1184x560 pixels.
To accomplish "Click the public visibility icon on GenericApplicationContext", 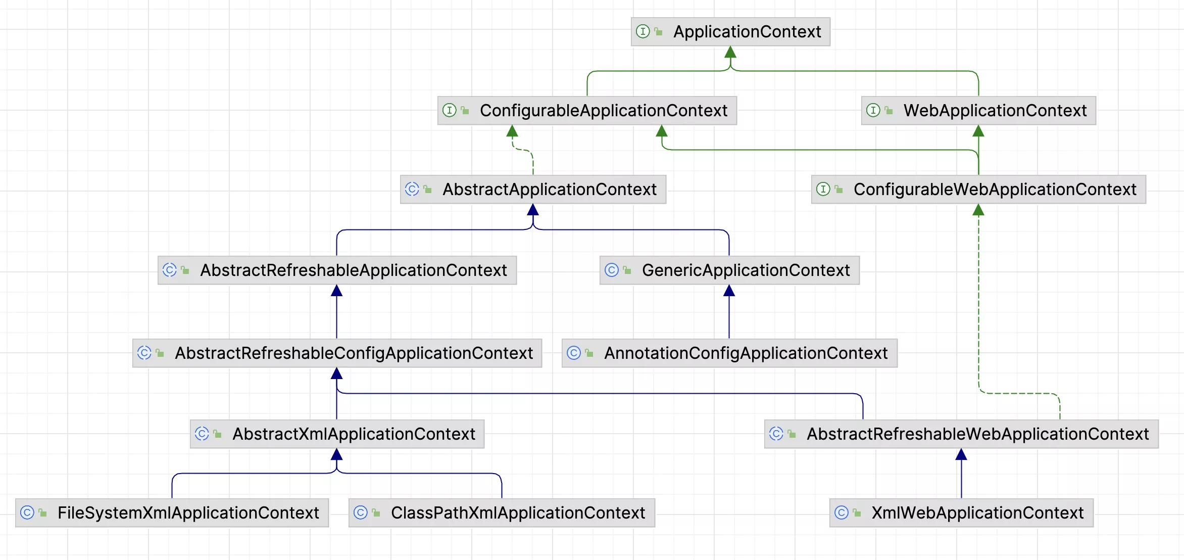I will (627, 270).
